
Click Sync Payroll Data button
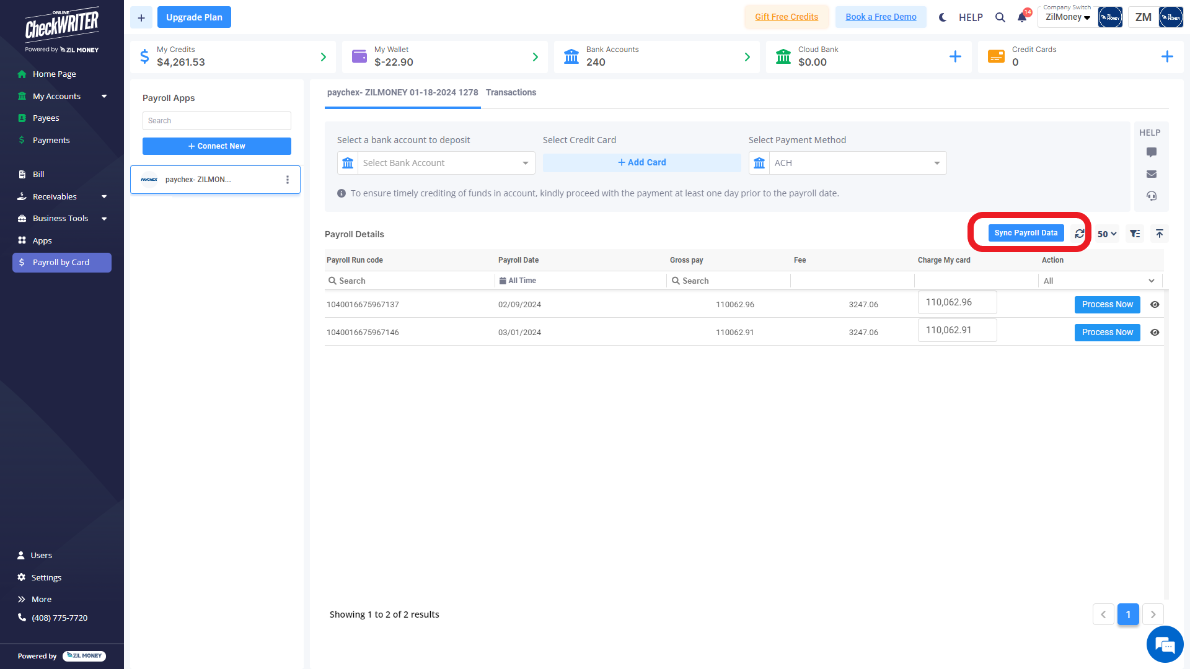1026,233
